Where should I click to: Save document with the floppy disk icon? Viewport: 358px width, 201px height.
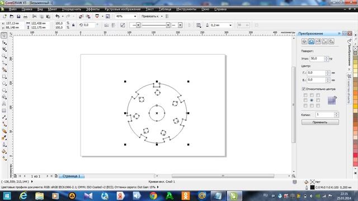coord(18,16)
